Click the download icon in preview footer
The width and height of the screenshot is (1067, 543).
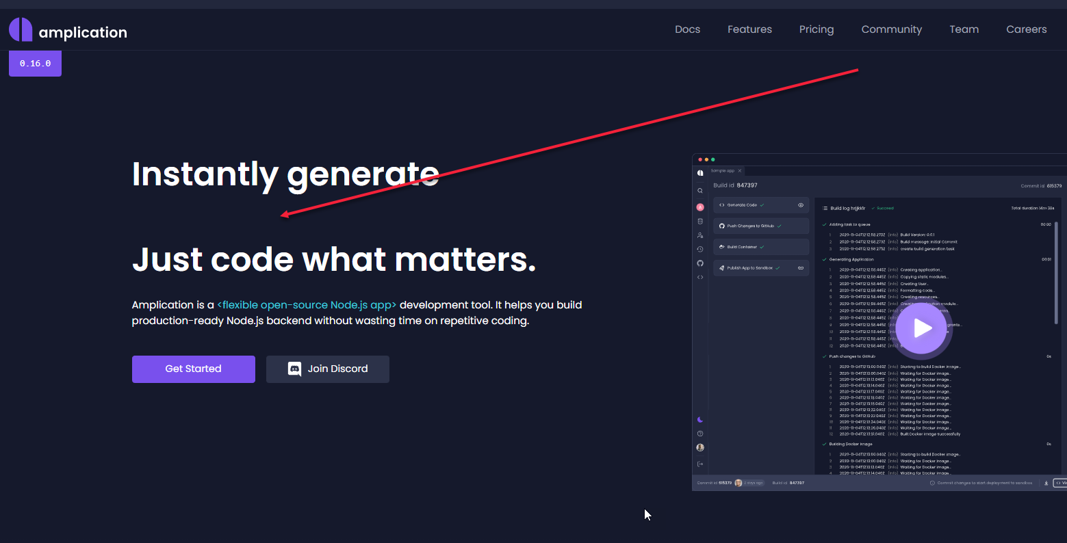[1046, 483]
